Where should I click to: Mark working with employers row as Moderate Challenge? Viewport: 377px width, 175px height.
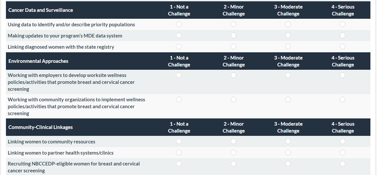pyautogui.click(x=288, y=75)
